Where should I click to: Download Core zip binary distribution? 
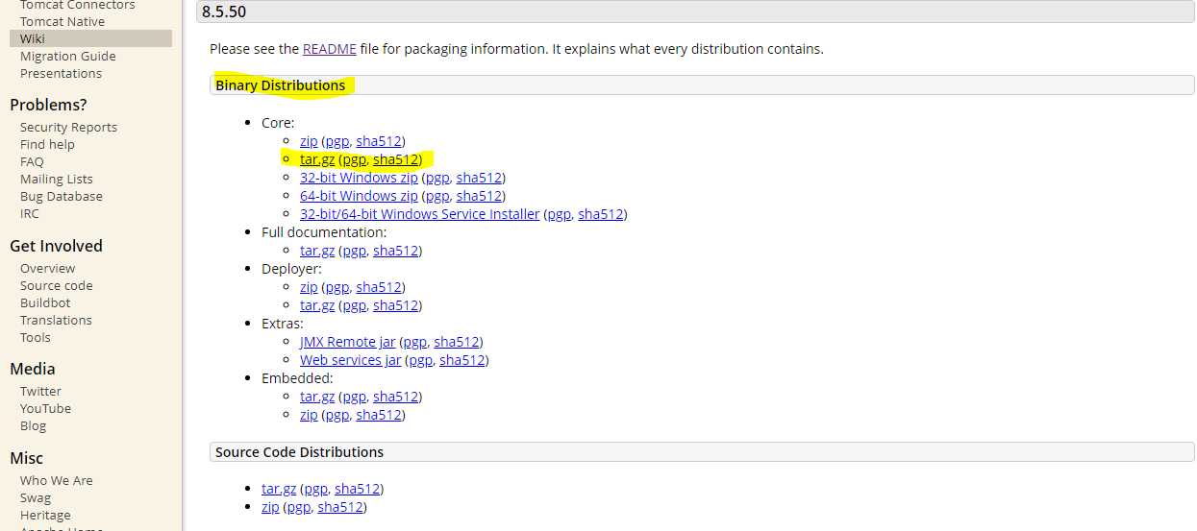309,141
